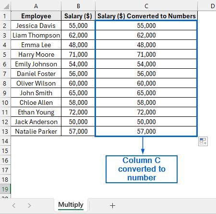This screenshot has width=216, height=214.
Task: Click 71,000 in column B
Action: tap(78, 54)
